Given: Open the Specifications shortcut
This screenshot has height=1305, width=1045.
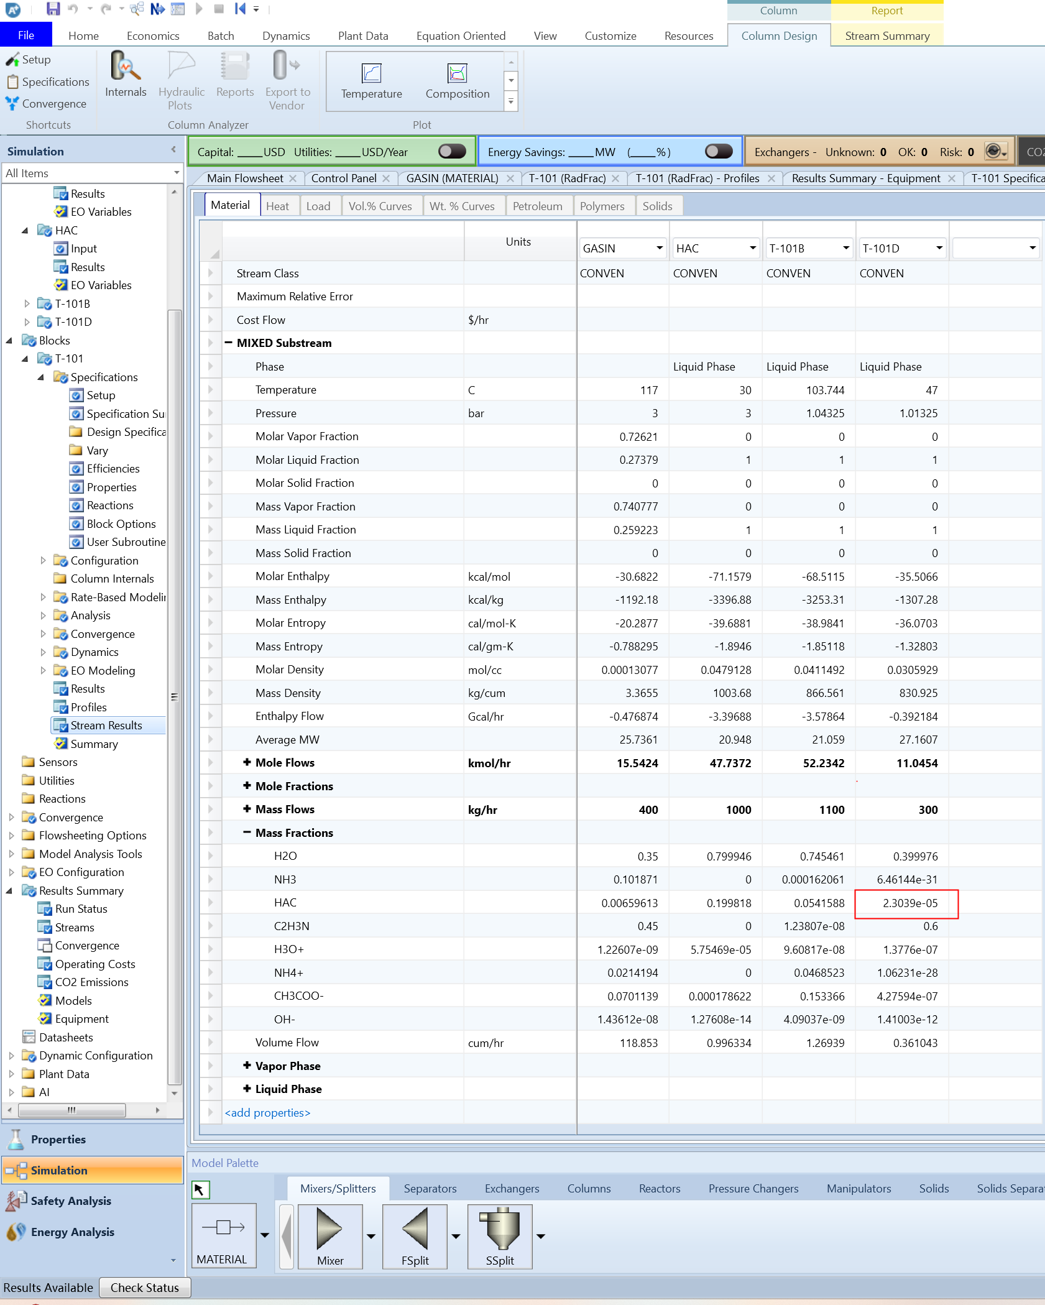Looking at the screenshot, I should click(48, 82).
